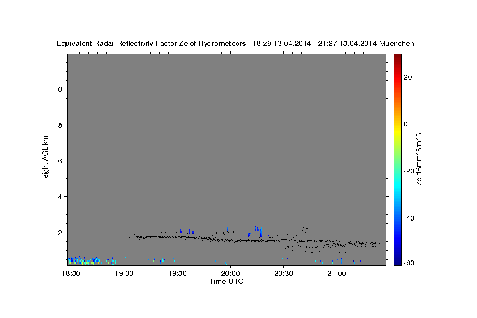The width and height of the screenshot is (477, 318).
Task: Click the 20:00 time tick label
Action: pos(231,274)
